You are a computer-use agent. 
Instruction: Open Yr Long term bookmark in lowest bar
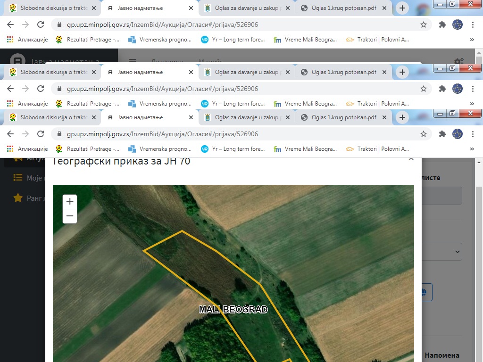[233, 149]
